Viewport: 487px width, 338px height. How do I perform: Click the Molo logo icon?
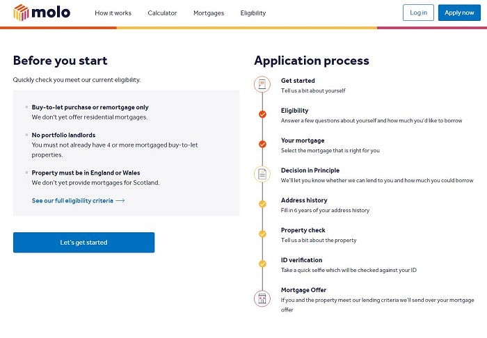pyautogui.click(x=21, y=13)
